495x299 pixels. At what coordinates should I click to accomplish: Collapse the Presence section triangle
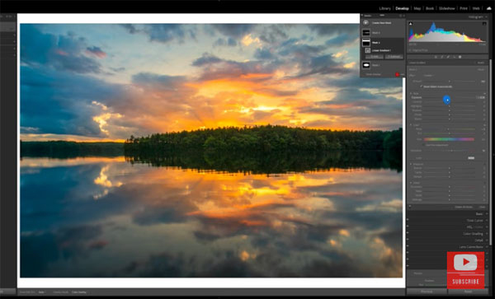pos(411,164)
